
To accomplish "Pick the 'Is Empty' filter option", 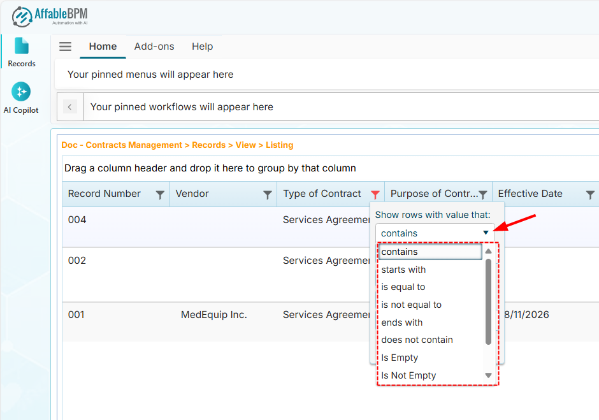I will tap(400, 358).
